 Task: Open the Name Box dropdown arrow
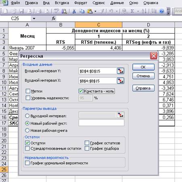pos(34,19)
